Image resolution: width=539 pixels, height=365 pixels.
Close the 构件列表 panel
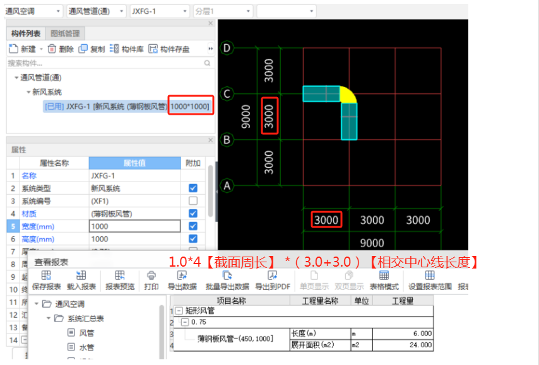point(211,23)
